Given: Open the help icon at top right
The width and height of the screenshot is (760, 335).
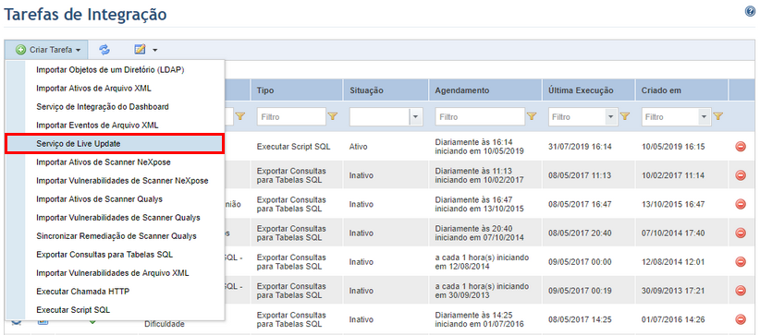Looking at the screenshot, I should (750, 12).
